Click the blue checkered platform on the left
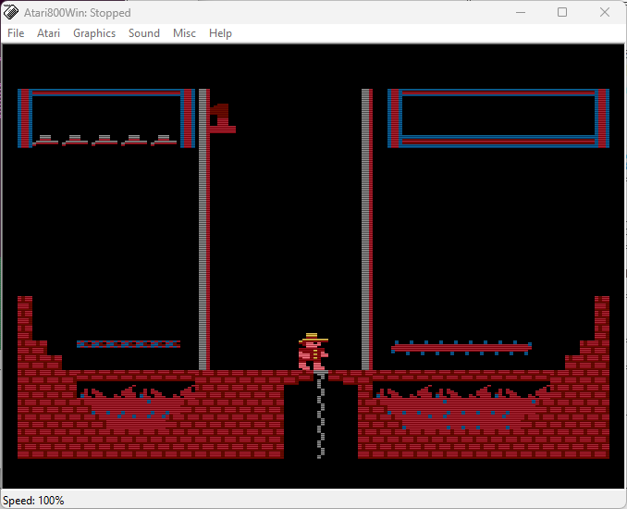This screenshot has width=627, height=509. click(x=129, y=344)
